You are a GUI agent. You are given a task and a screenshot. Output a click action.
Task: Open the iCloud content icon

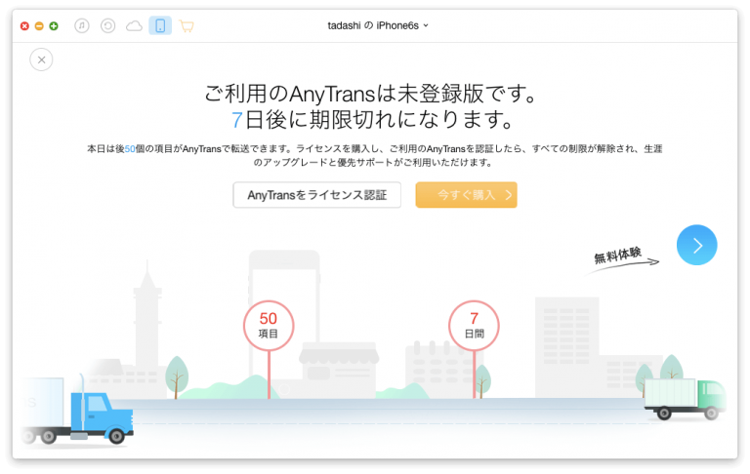click(x=134, y=25)
